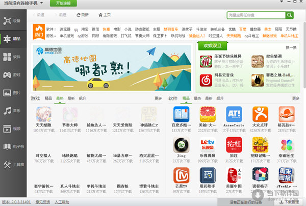Open the 课程格子 app icon
This screenshot has height=206, width=306.
pyautogui.click(x=260, y=175)
